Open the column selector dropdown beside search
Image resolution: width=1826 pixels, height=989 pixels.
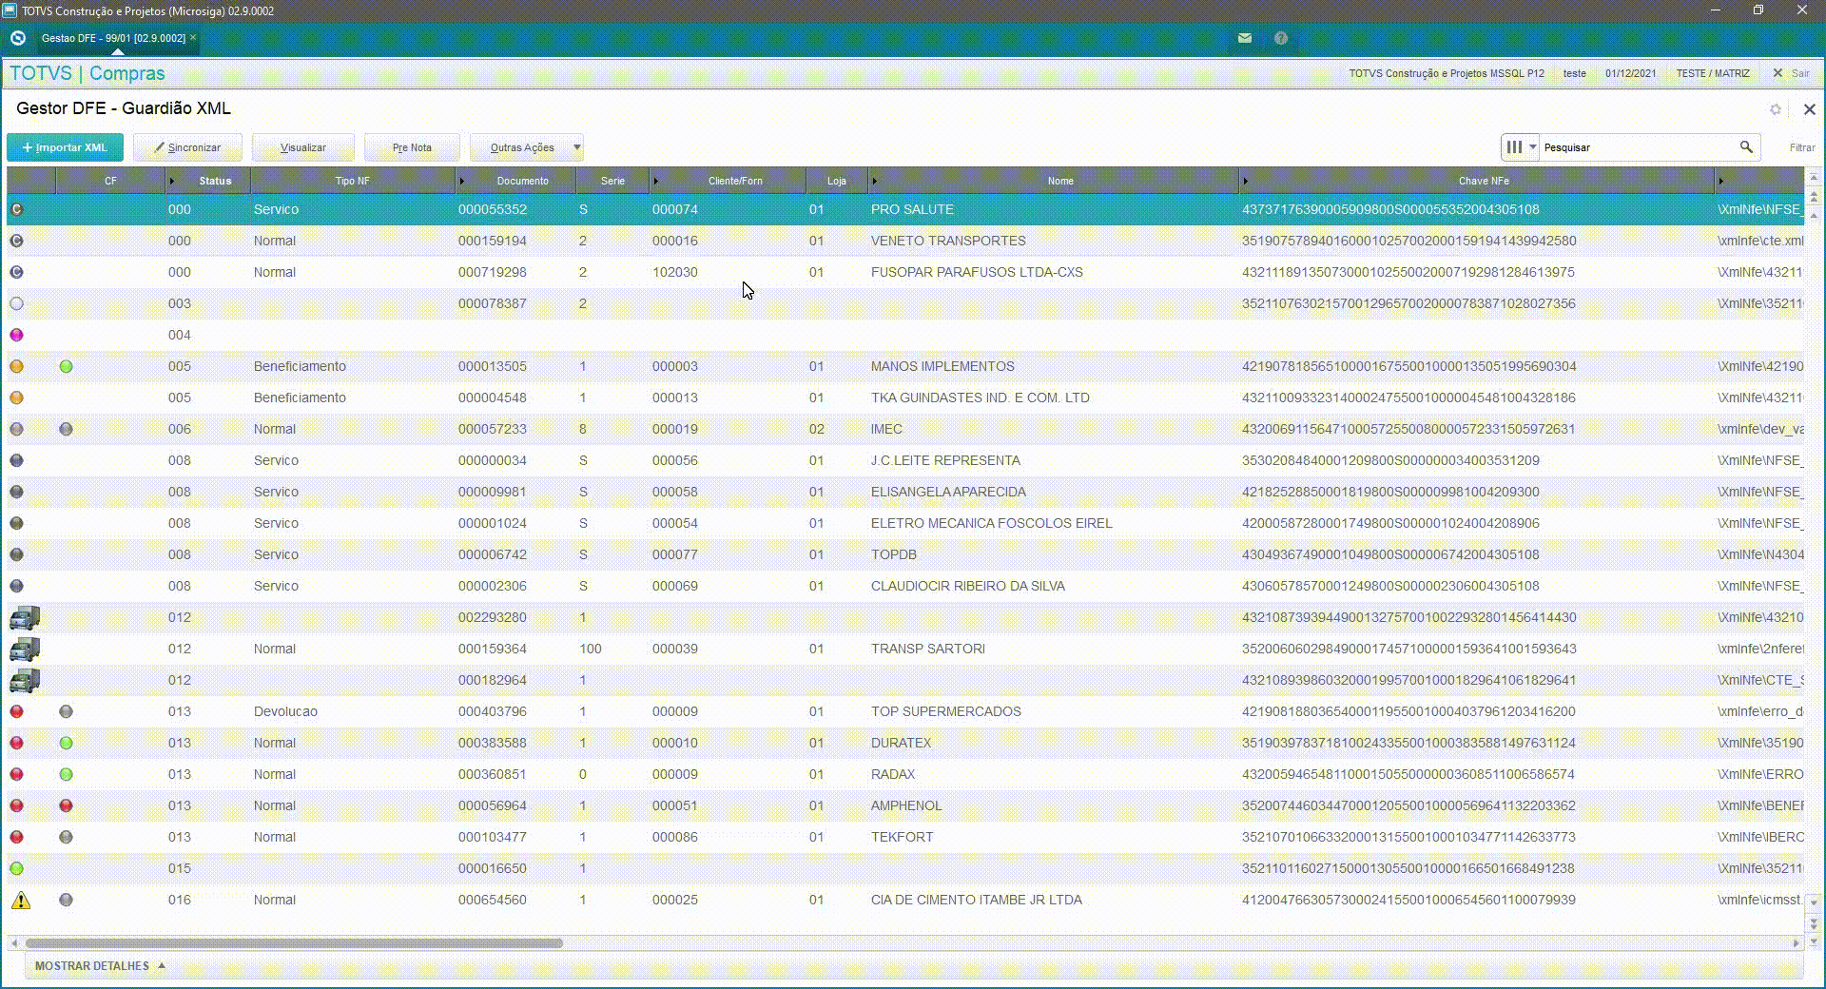tap(1520, 147)
